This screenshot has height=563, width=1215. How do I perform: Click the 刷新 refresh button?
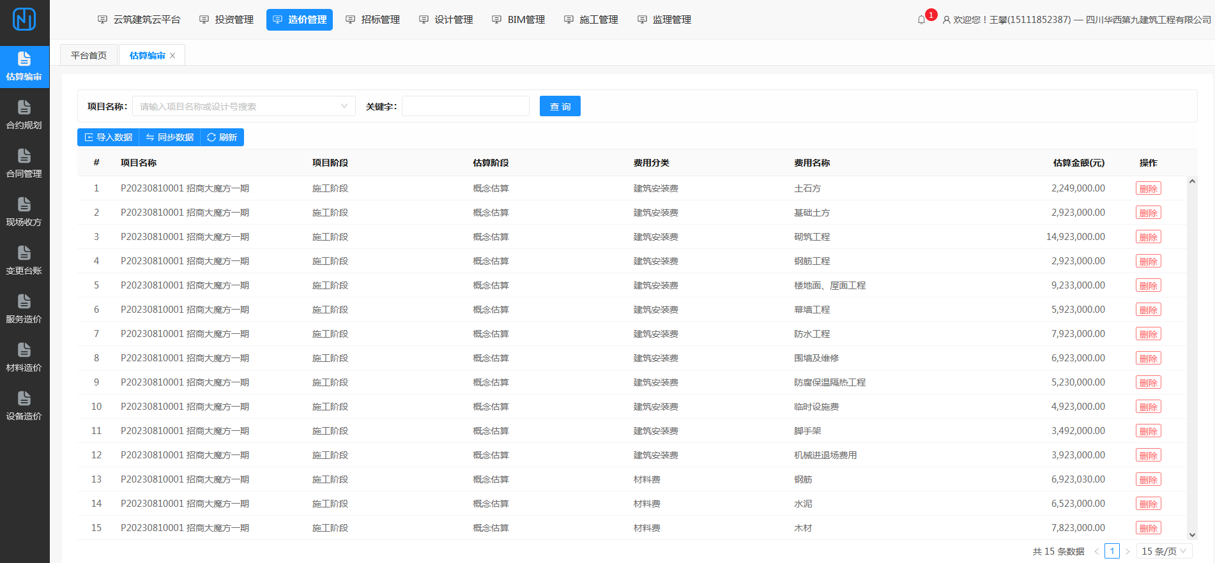[222, 137]
